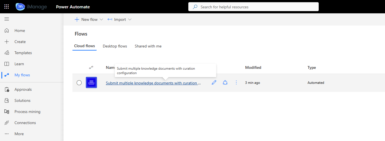Click the flow type column icon header
The height and width of the screenshot is (141, 385).
coord(91,67)
